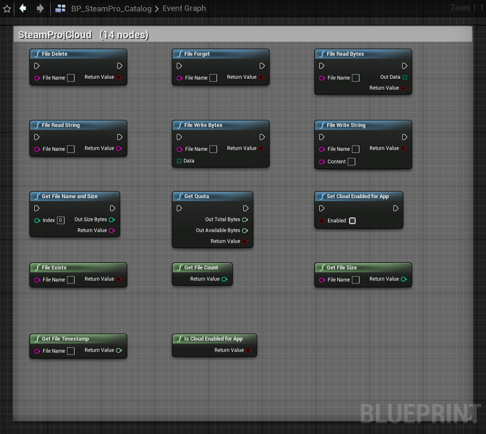Click Is Cloud Enabled for App Return Value pin
Screen dimensions: 486x434
pos(249,350)
